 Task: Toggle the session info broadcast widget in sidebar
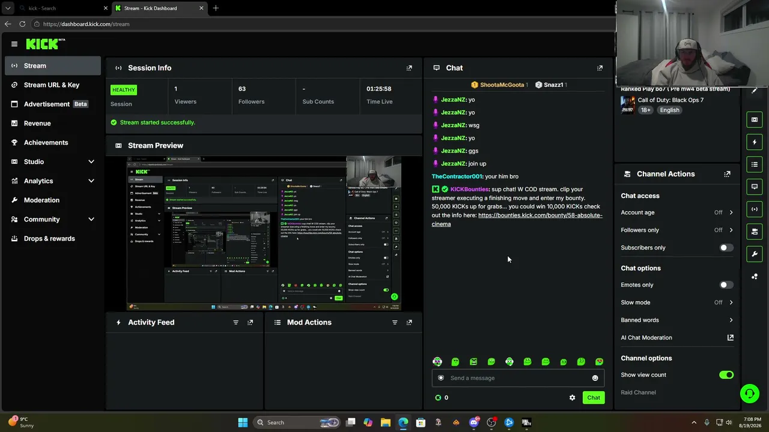755,209
